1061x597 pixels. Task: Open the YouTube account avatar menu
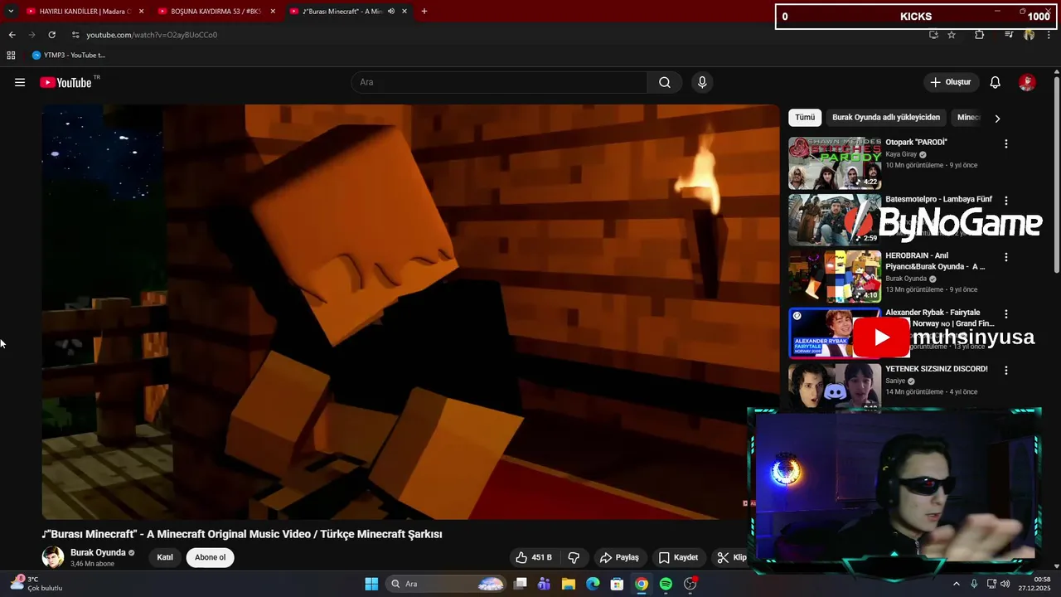[1027, 82]
